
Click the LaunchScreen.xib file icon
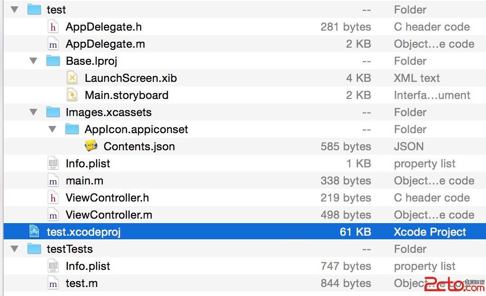pos(72,78)
